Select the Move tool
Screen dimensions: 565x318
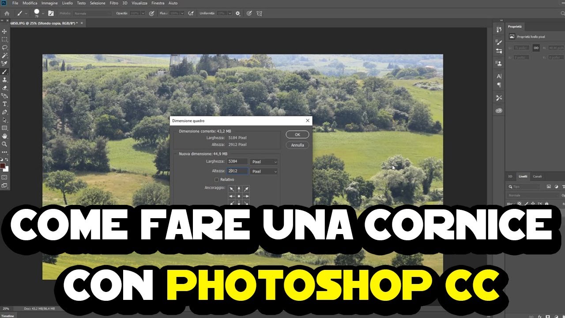[5, 31]
